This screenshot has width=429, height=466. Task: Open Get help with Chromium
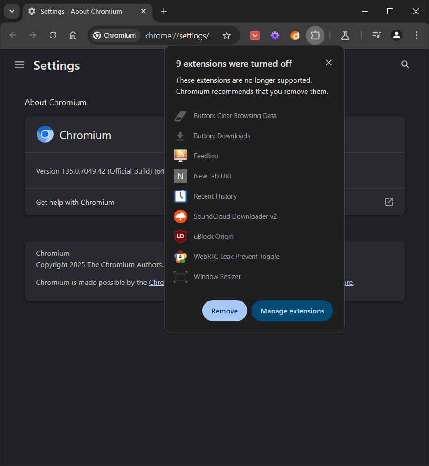click(75, 203)
